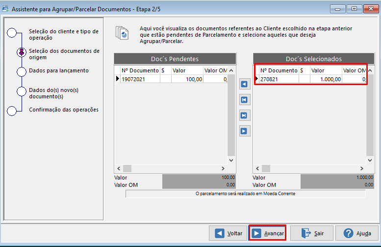Viewport: 381px width, 247px height.
Task: Click step 'Confirmação das operações'
Action: 64,110
